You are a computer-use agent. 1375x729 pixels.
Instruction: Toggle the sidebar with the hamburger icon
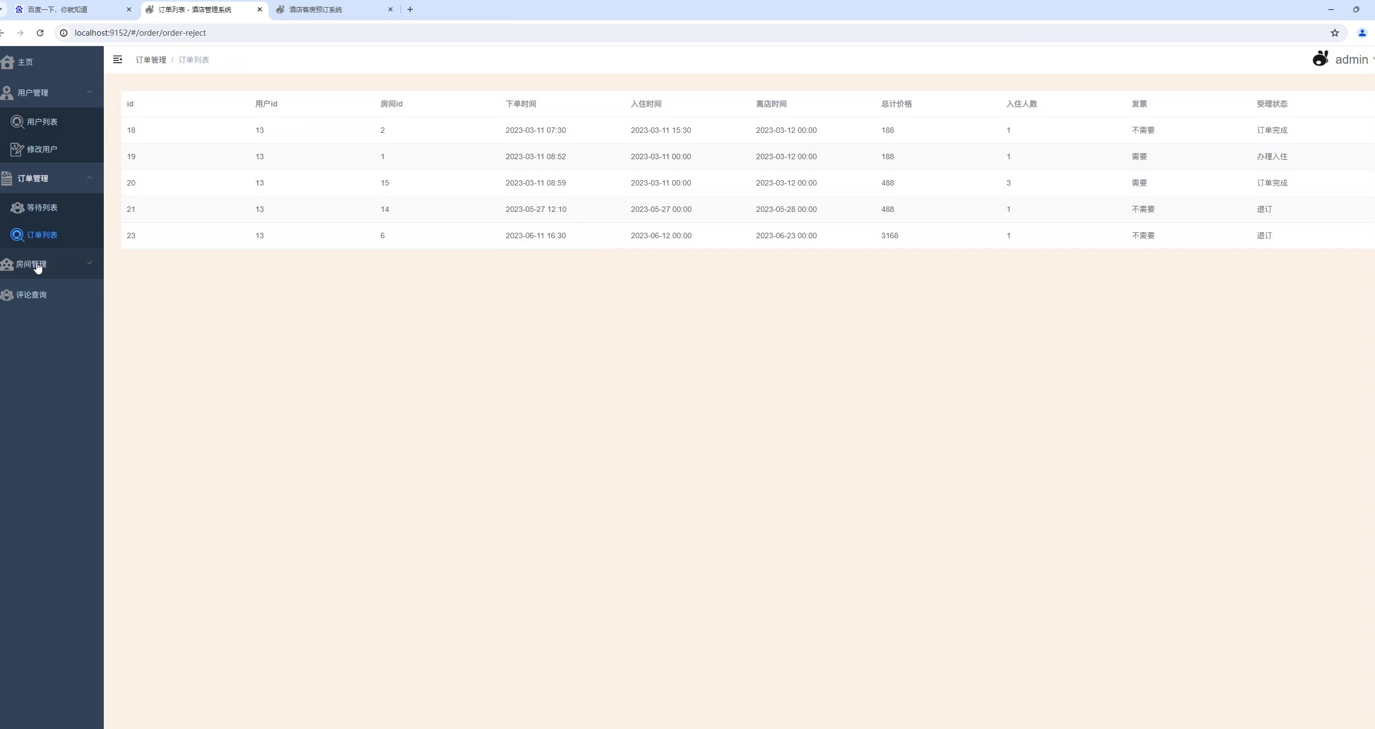pyautogui.click(x=118, y=59)
